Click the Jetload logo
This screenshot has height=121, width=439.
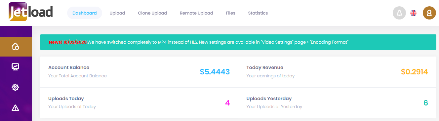click(31, 12)
